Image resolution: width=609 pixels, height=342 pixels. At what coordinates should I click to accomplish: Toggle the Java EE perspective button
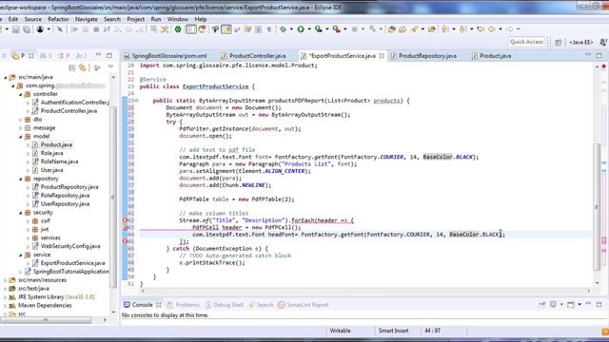point(580,42)
